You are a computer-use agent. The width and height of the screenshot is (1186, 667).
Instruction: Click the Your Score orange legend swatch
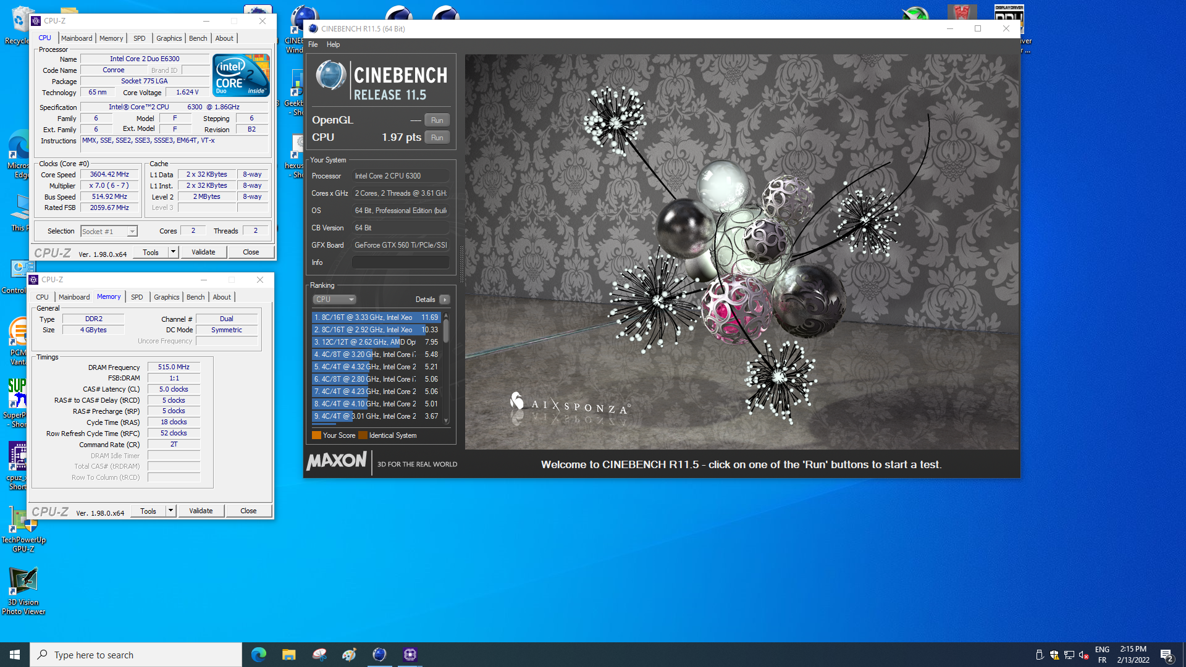(316, 435)
